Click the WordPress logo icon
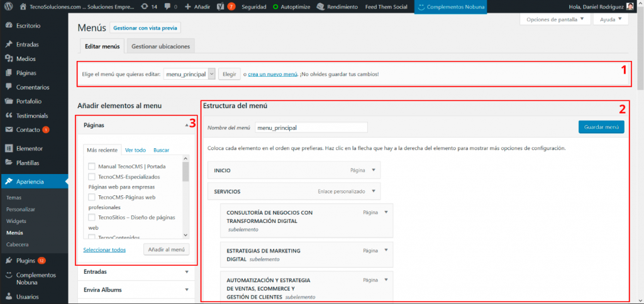The width and height of the screenshot is (644, 304). [x=8, y=6]
